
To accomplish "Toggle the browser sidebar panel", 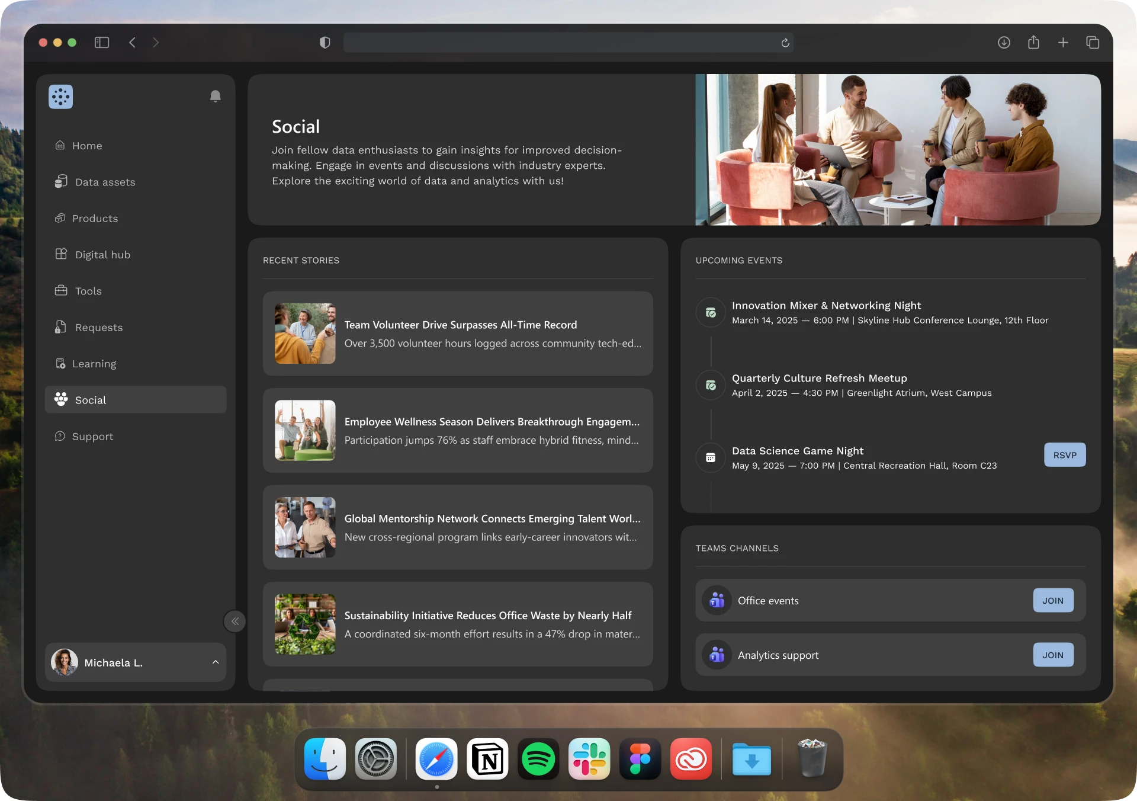I will [x=102, y=43].
